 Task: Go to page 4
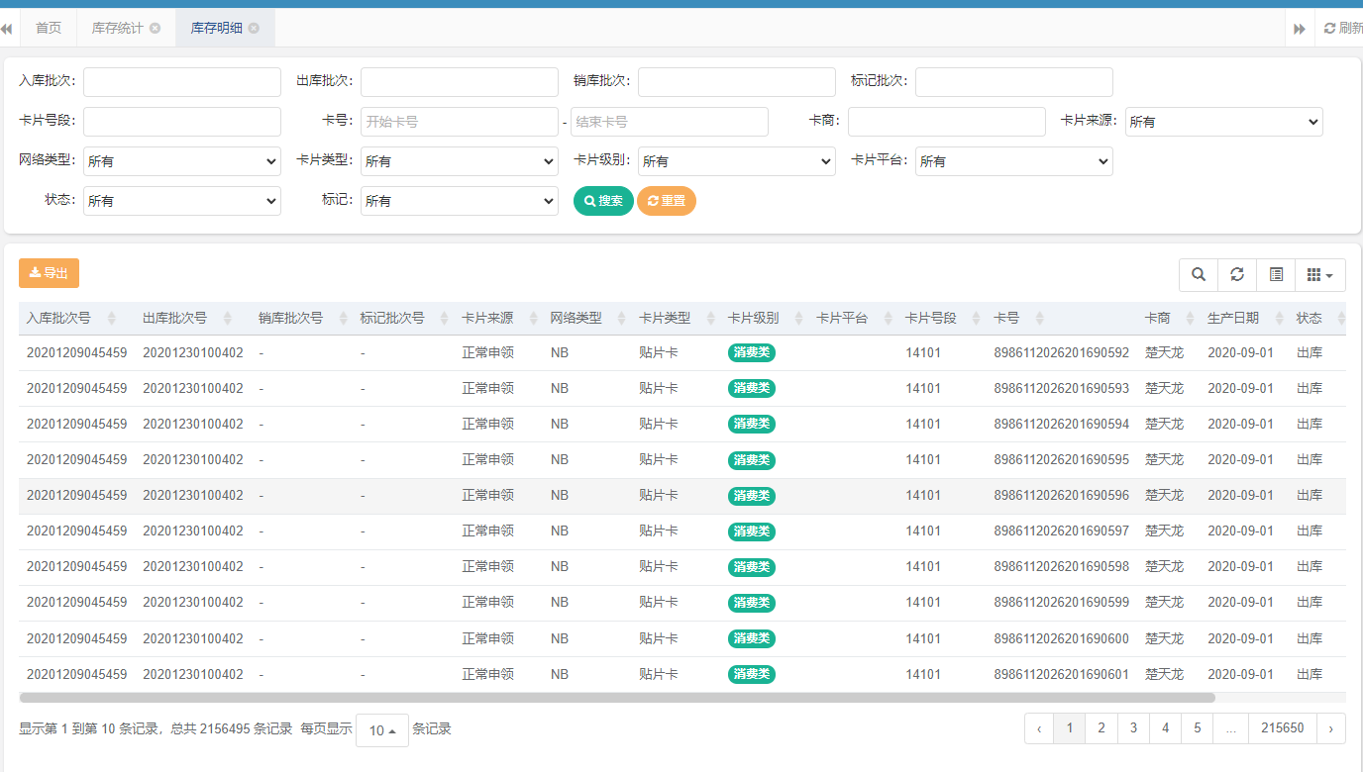1165,728
